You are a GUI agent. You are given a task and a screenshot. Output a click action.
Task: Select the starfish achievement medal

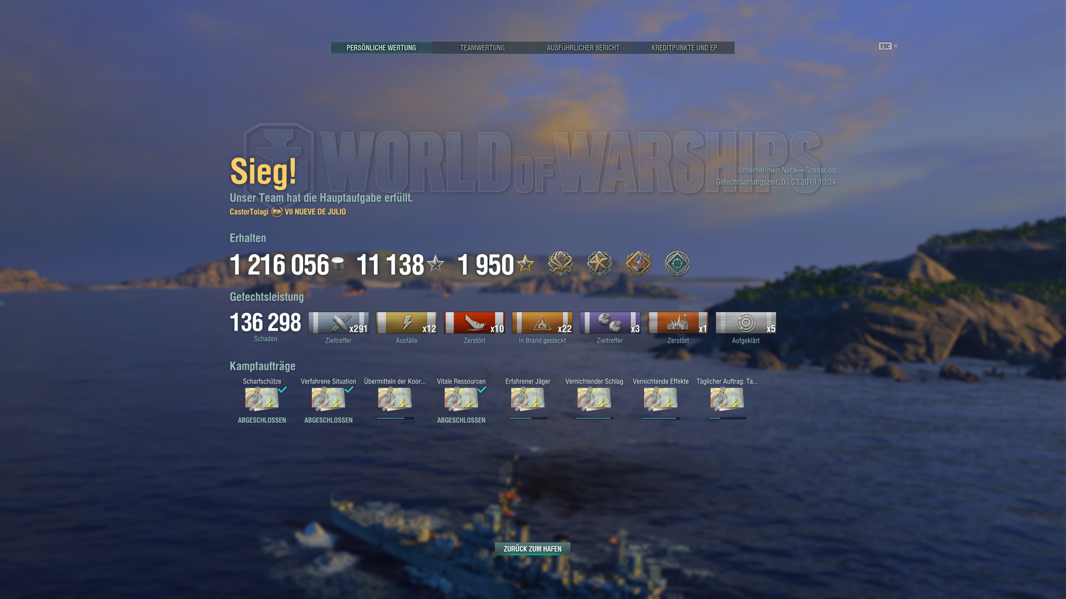coord(599,263)
